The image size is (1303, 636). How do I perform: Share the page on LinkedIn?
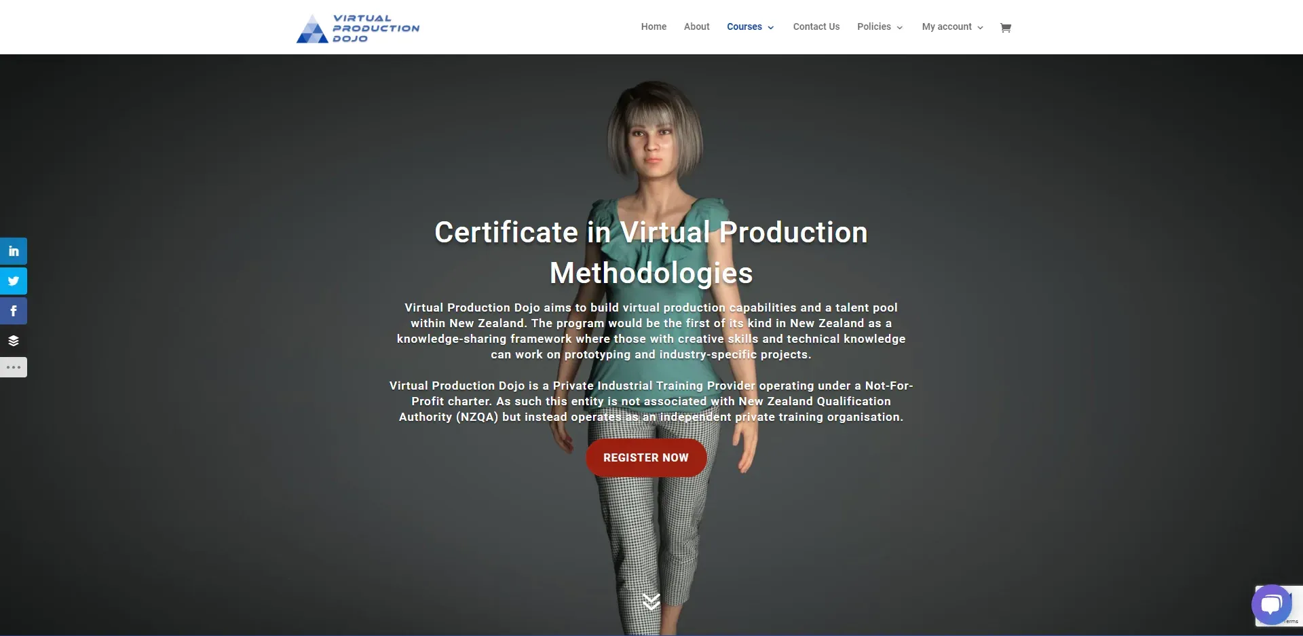coord(14,250)
